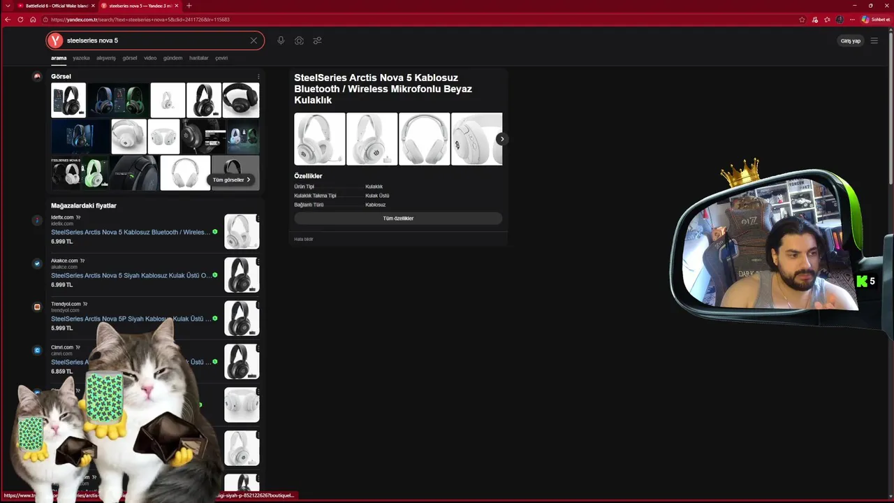Open a new browser tab
Screen dimensions: 894x503
click(x=189, y=6)
